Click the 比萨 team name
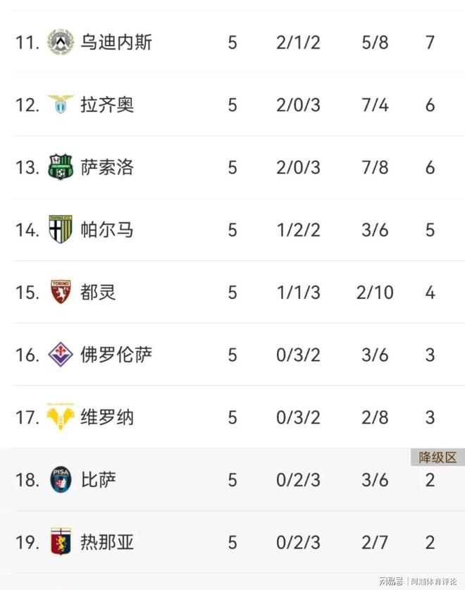 coord(99,480)
